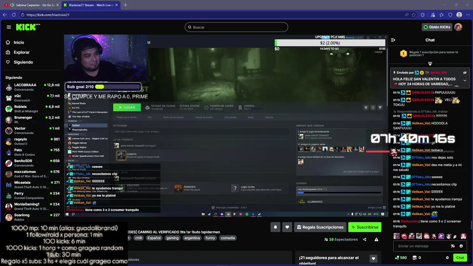The image size is (473, 266).
Task: Switch to Sabrina Carpenter YouTube tab
Action: 31,5
